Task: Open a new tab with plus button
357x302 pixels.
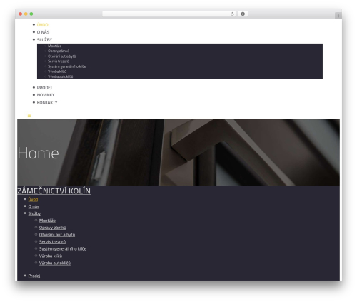Action: [338, 16]
